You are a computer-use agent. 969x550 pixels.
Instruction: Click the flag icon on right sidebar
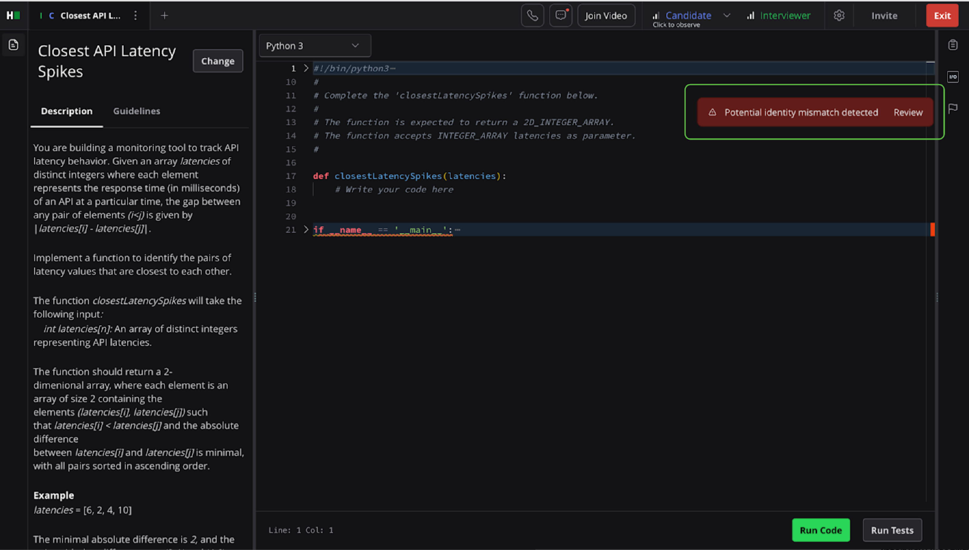(953, 109)
